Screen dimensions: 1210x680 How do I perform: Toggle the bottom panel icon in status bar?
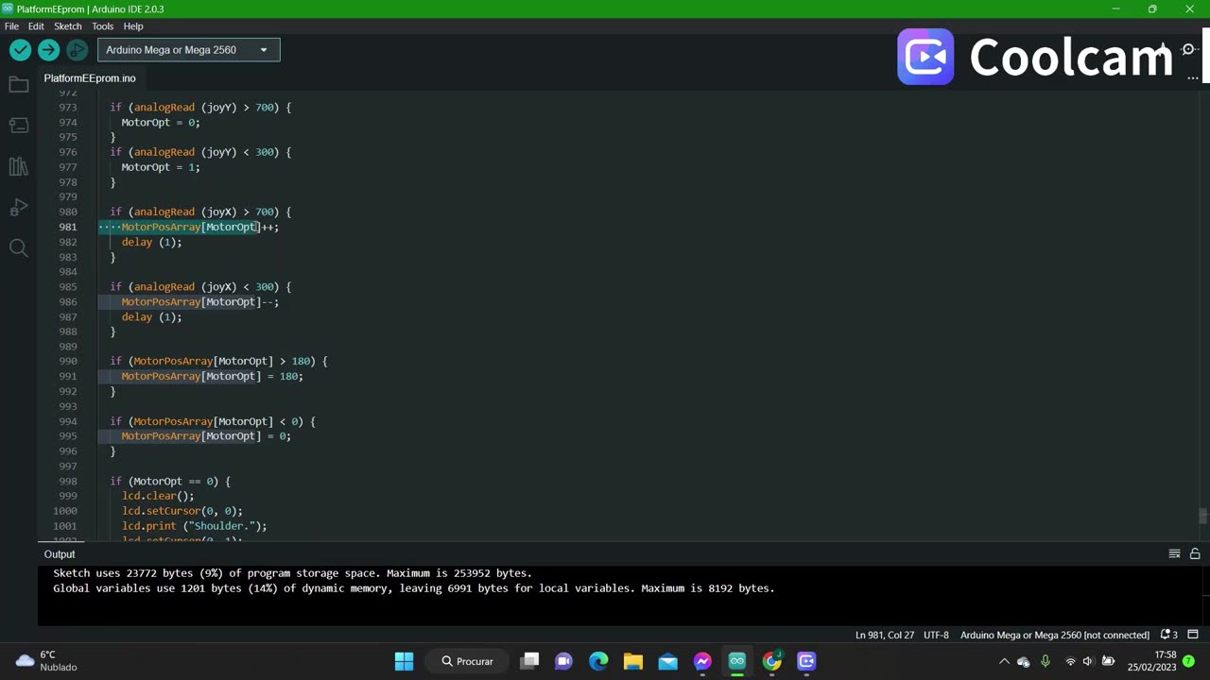tap(1193, 635)
